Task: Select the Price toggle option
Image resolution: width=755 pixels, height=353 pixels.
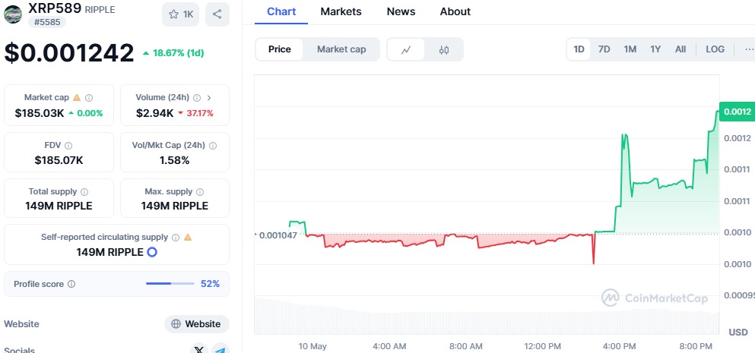Action: point(279,49)
